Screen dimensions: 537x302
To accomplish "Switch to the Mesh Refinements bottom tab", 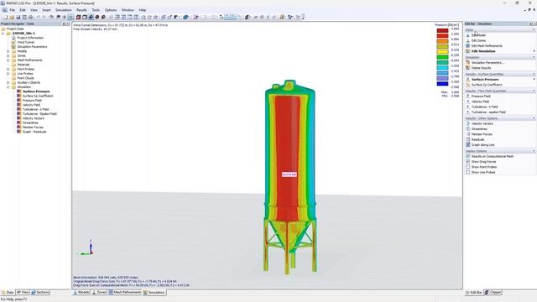I will click(125, 293).
